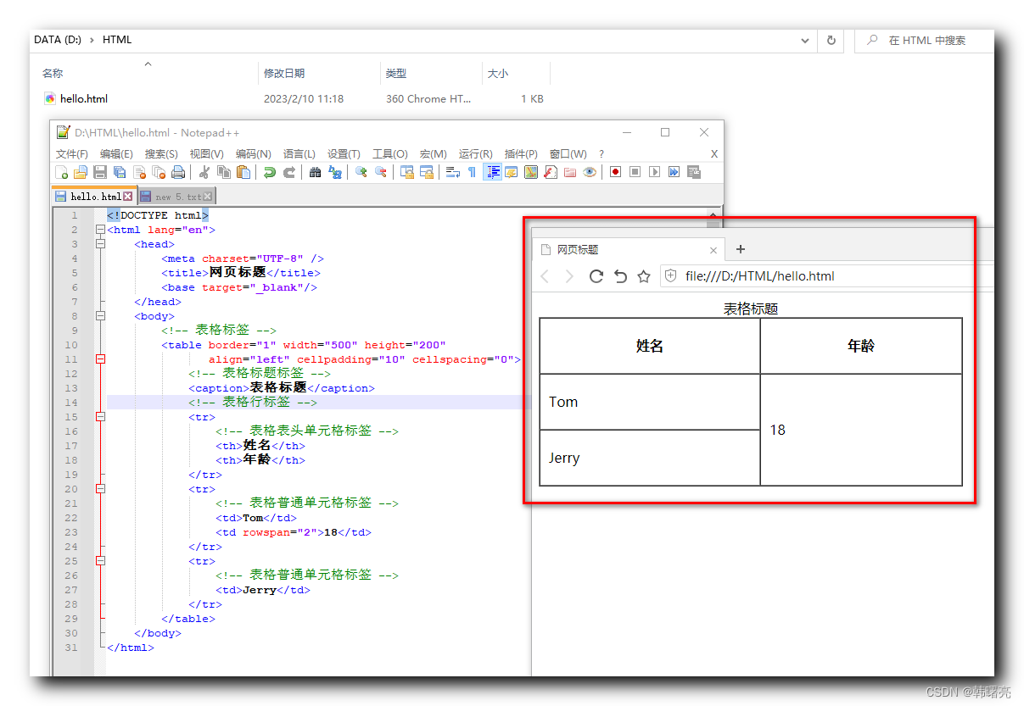
Task: Toggle the Monitoring eye icon
Action: [x=590, y=172]
